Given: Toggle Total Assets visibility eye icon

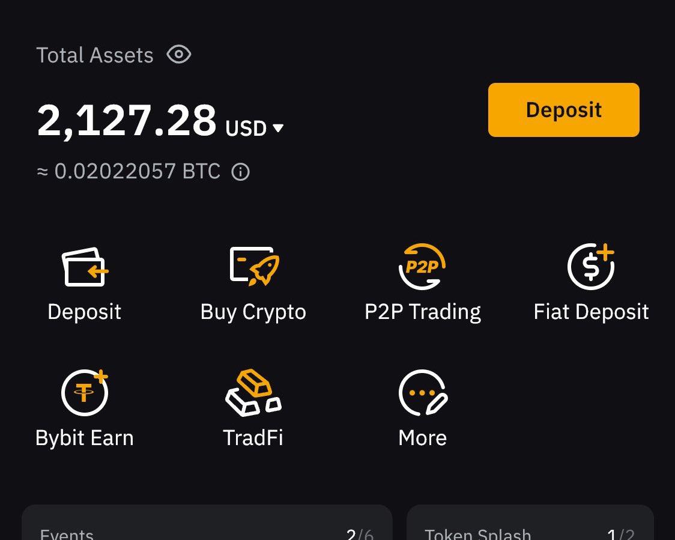Looking at the screenshot, I should coord(179,55).
